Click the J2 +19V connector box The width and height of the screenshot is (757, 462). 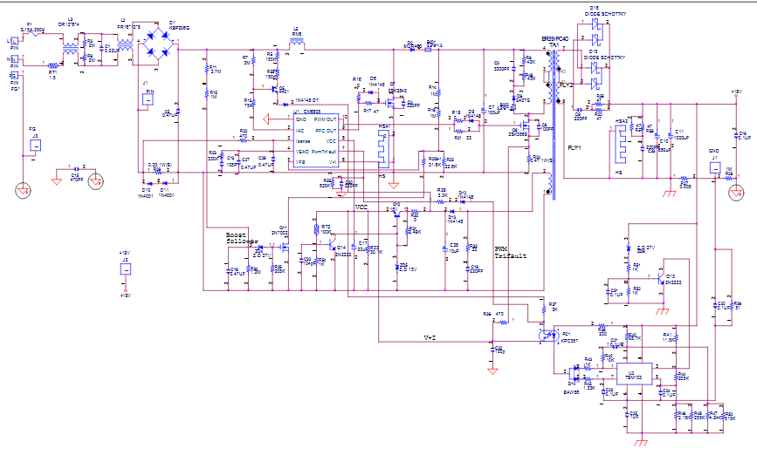coord(126,268)
